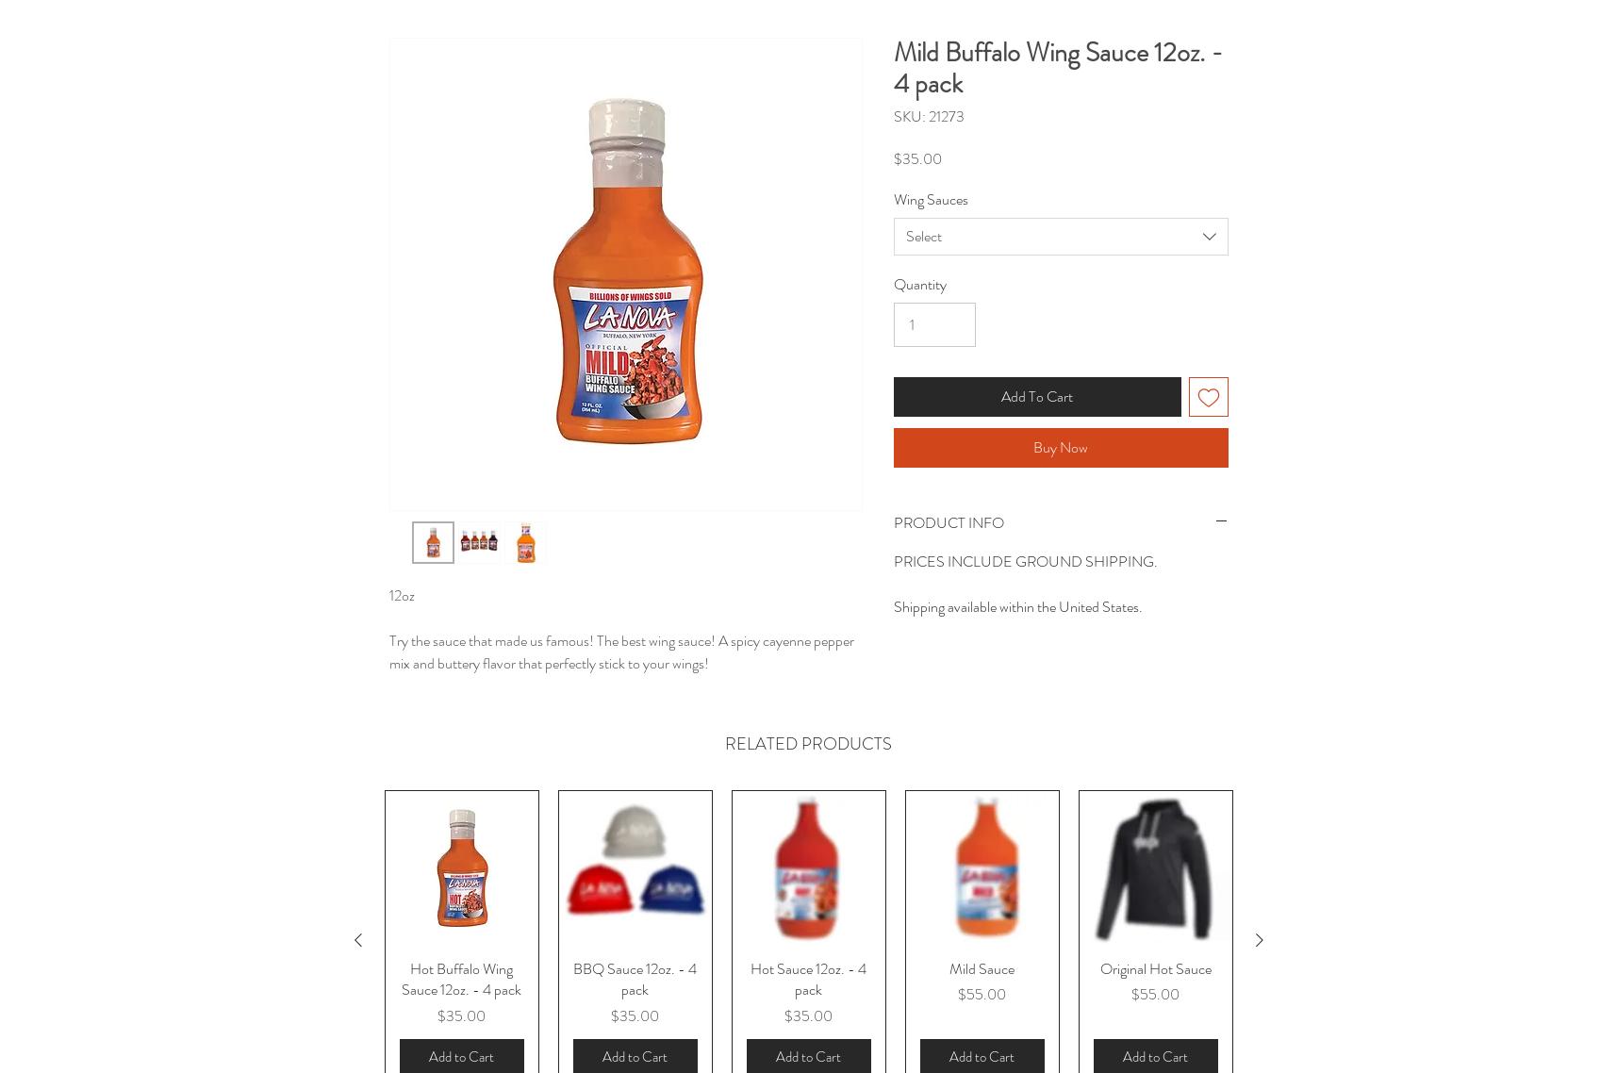1617x1073 pixels.
Task: Open BBQ Sauce 12oz 4 pack link
Action: [x=635, y=979]
